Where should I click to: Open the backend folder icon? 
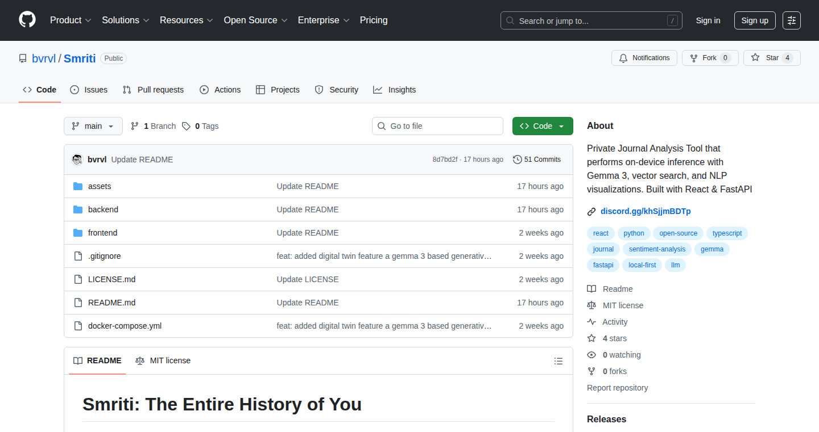[78, 209]
